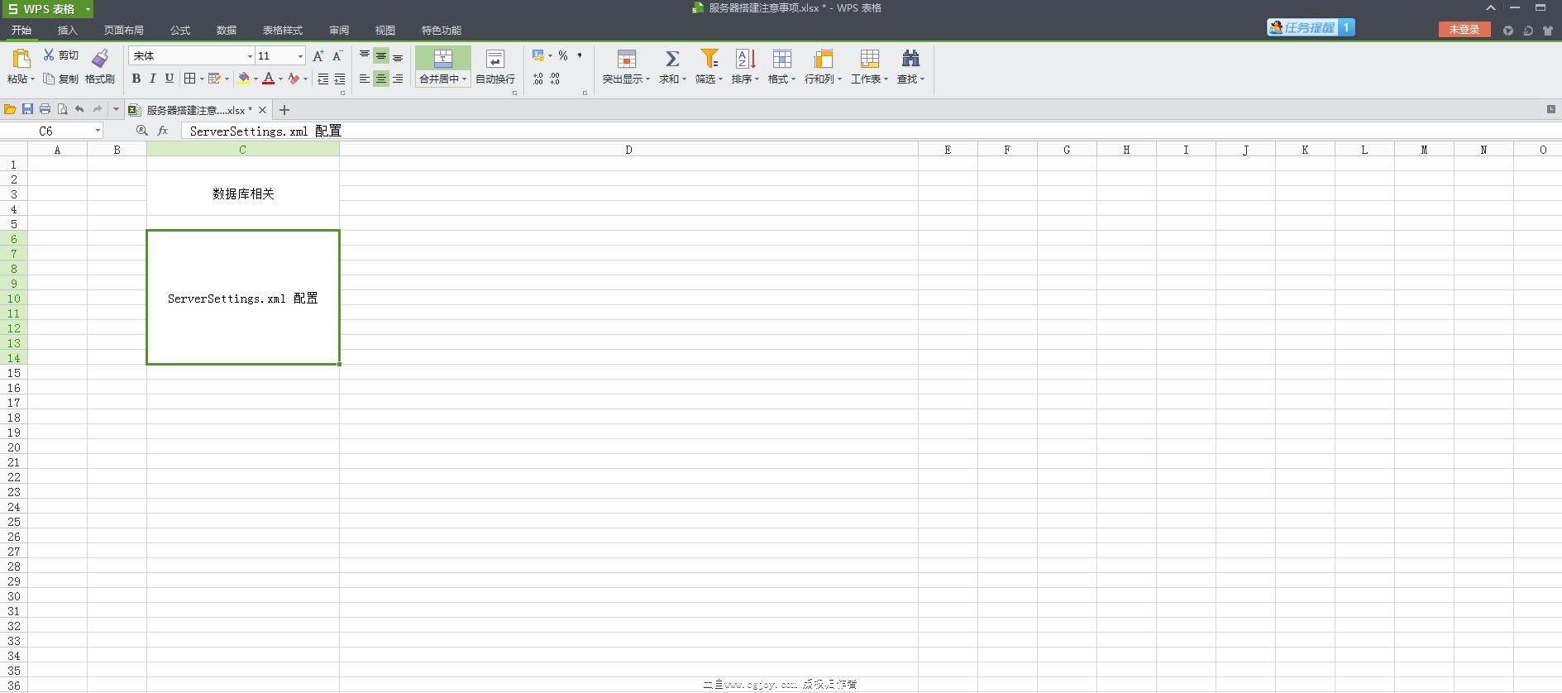The width and height of the screenshot is (1562, 693).
Task: Expand the Merge and Center (合并居中) dropdown arrow
Action: 465,79
